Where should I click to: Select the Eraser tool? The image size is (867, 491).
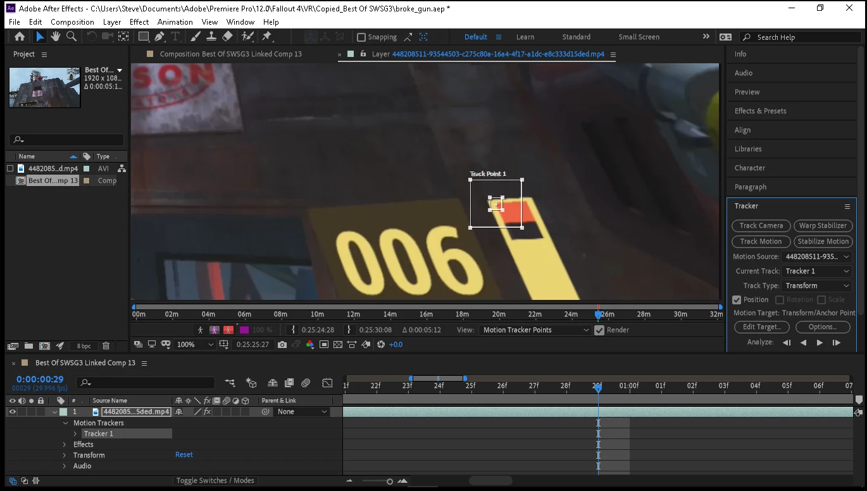pyautogui.click(x=228, y=37)
